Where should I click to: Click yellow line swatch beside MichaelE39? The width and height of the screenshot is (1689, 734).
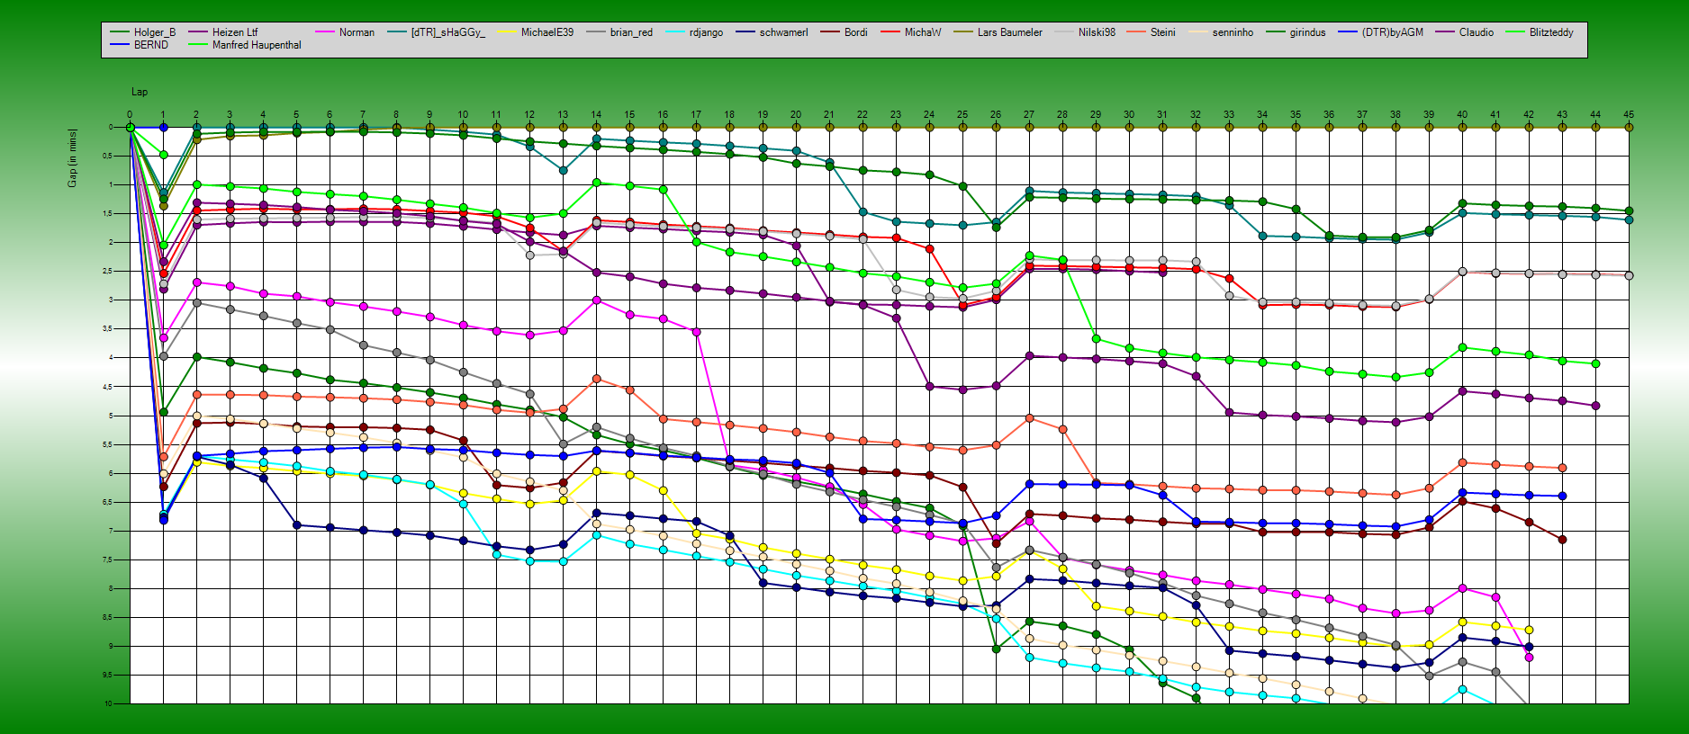506,32
